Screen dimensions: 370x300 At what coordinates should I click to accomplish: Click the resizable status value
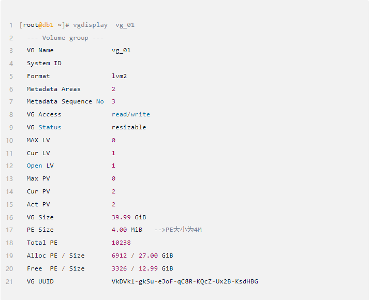[x=129, y=127]
